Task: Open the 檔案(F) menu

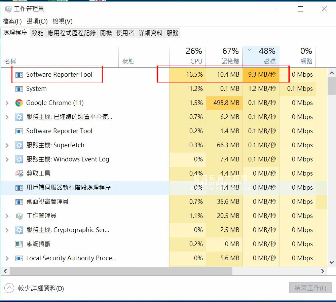Action: [x=12, y=21]
